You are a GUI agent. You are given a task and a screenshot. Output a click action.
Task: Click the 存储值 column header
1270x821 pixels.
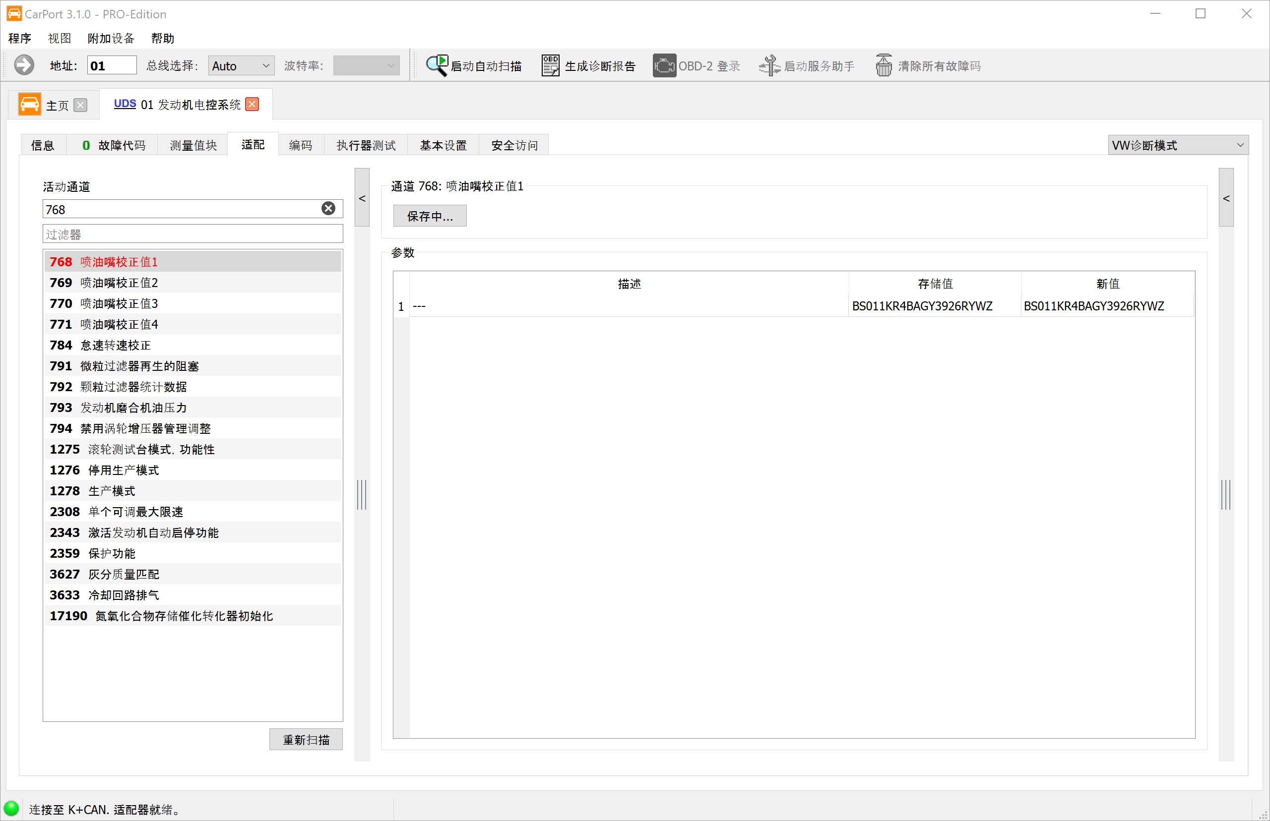[935, 283]
